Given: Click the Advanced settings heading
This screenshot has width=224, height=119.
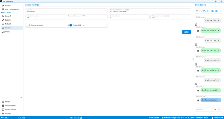Looking at the screenshot, I should coord(32,5).
